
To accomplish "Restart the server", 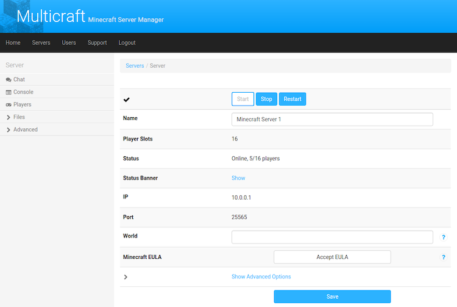I will [x=292, y=99].
